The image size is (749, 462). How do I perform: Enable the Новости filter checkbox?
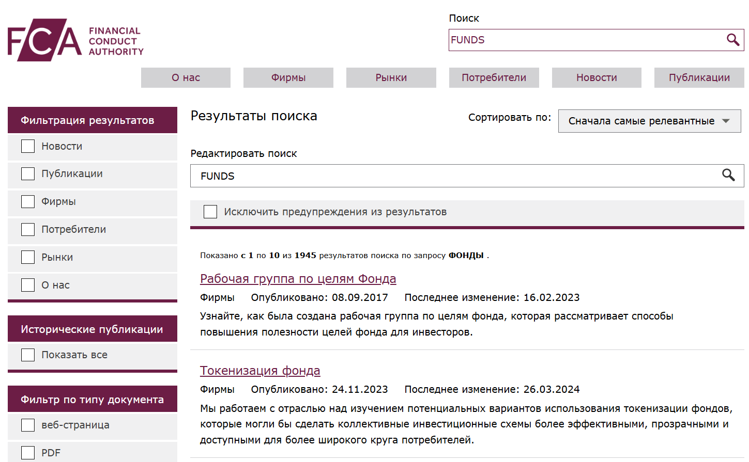[27, 146]
